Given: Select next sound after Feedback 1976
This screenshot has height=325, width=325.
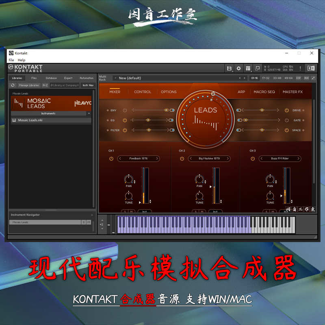Looking at the screenshot, I should [157, 158].
